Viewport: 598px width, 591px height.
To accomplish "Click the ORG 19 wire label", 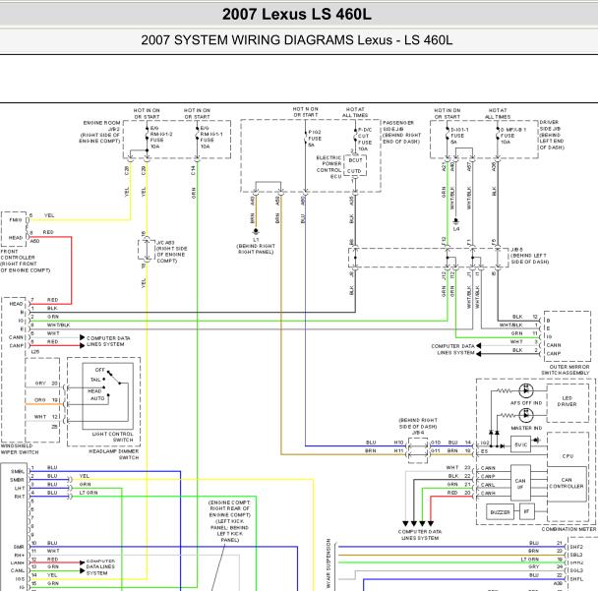I will (x=46, y=400).
